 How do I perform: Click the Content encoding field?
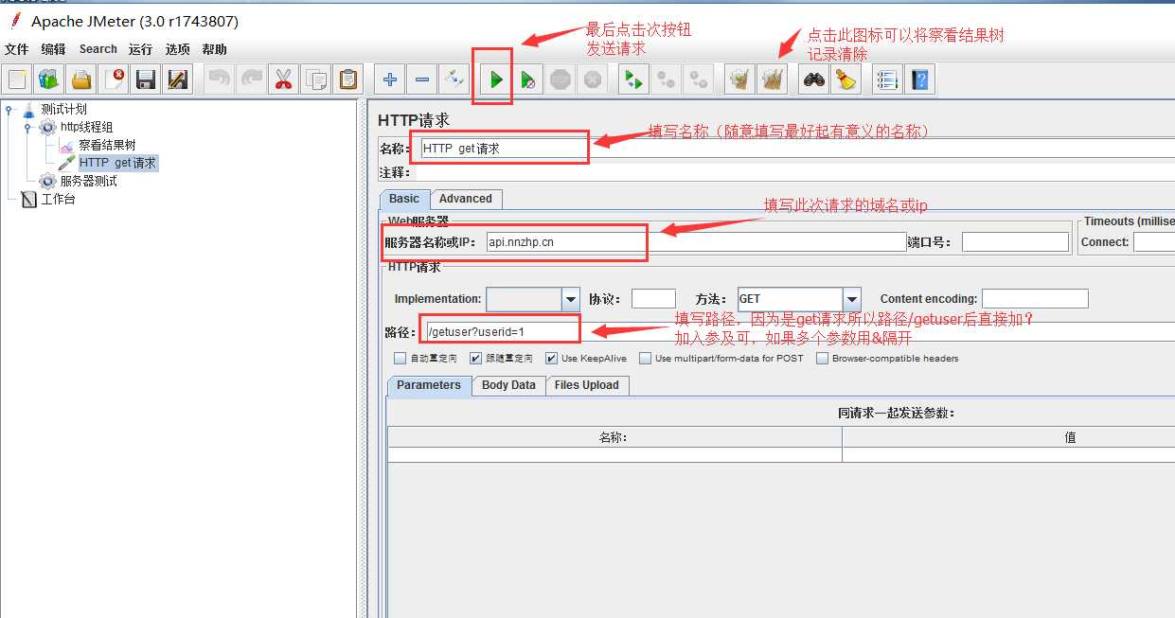(x=1035, y=299)
